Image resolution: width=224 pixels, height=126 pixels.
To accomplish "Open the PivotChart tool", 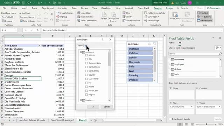I will point(175,16).
